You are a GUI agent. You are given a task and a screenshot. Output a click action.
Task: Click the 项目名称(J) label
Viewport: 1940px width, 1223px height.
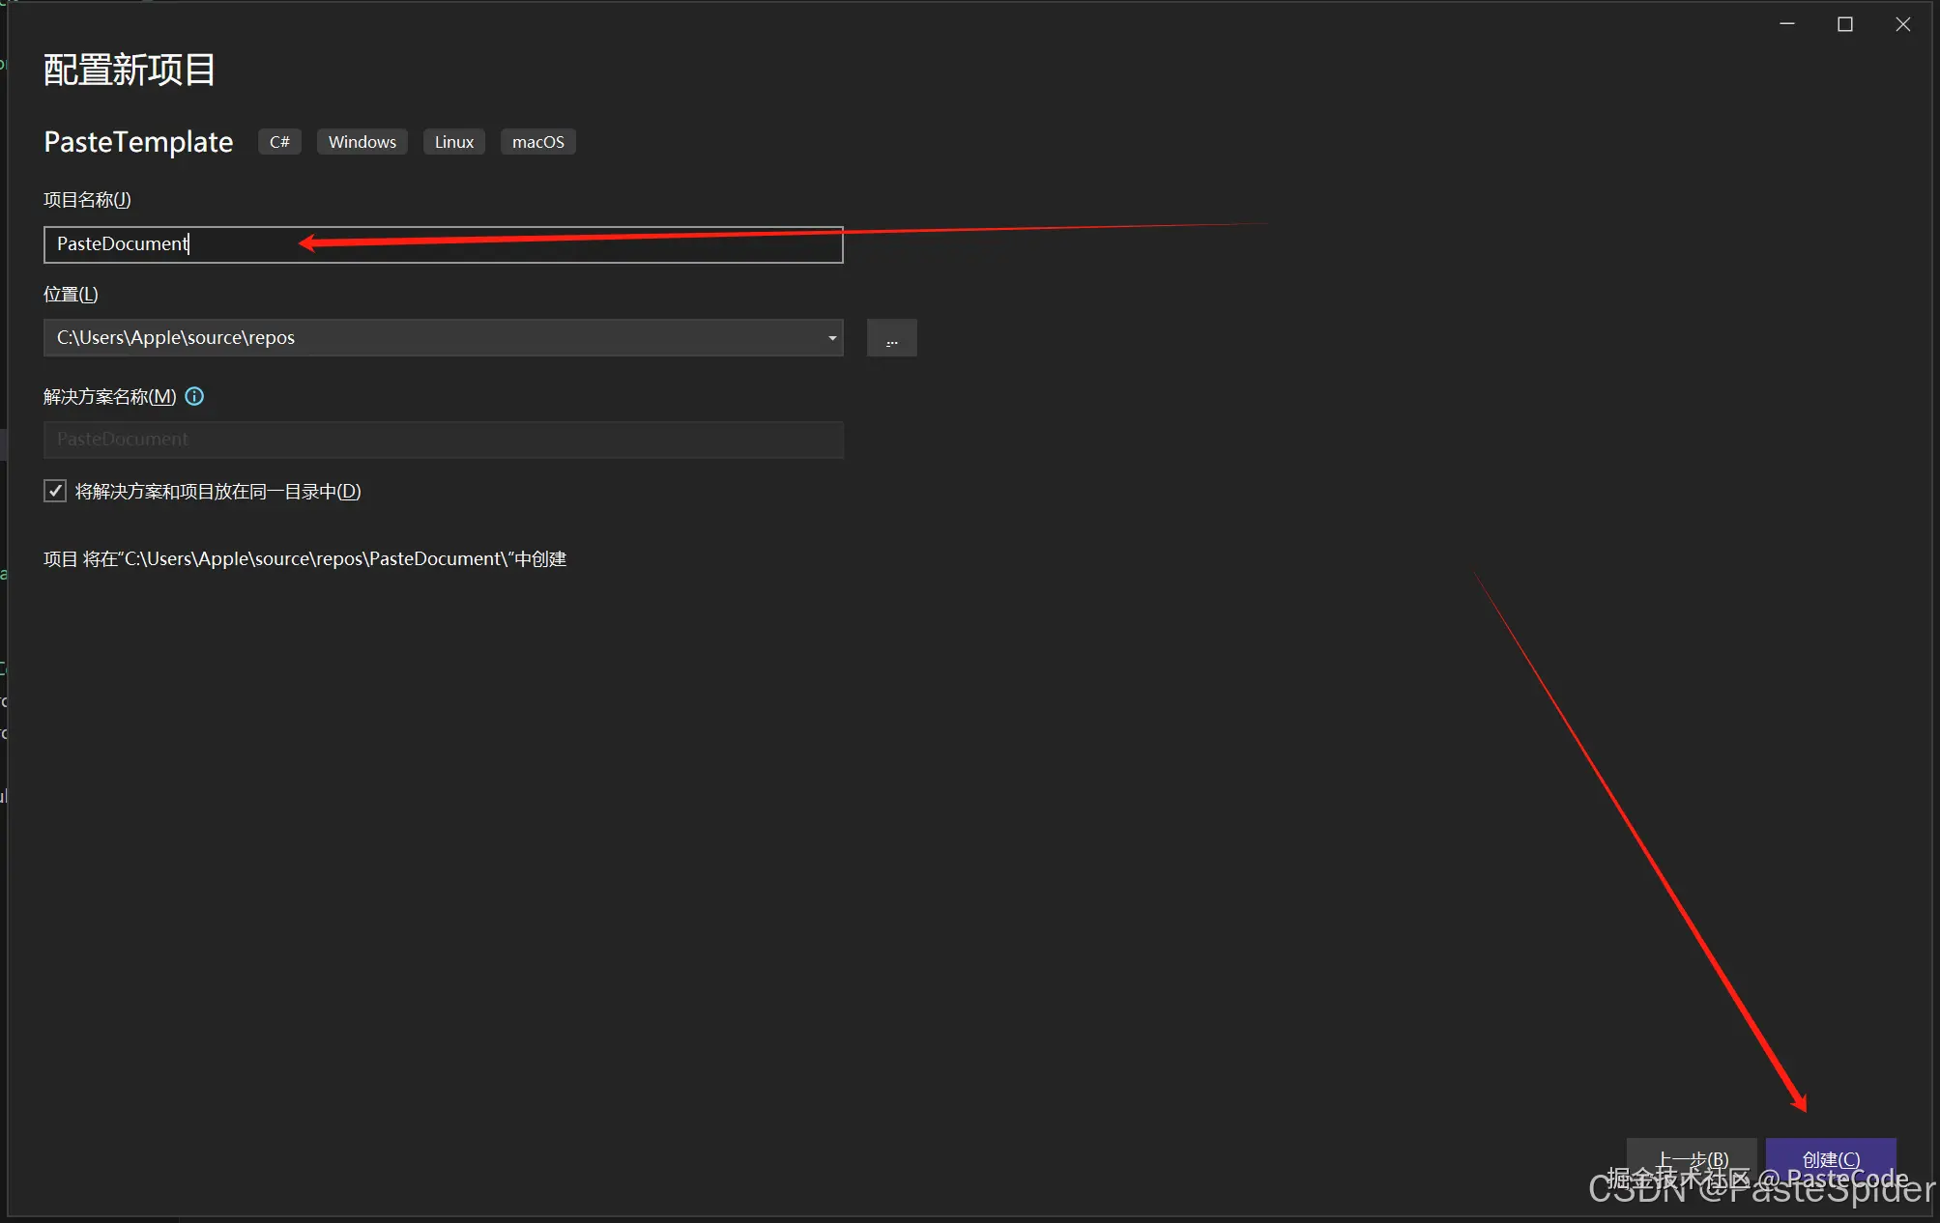click(87, 200)
